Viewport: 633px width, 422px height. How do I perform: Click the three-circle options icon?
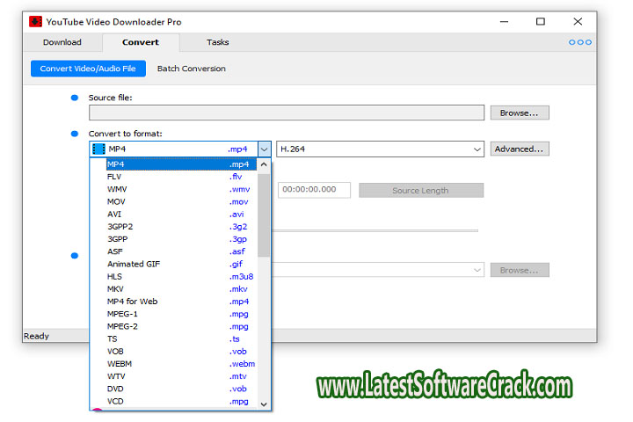pyautogui.click(x=580, y=42)
